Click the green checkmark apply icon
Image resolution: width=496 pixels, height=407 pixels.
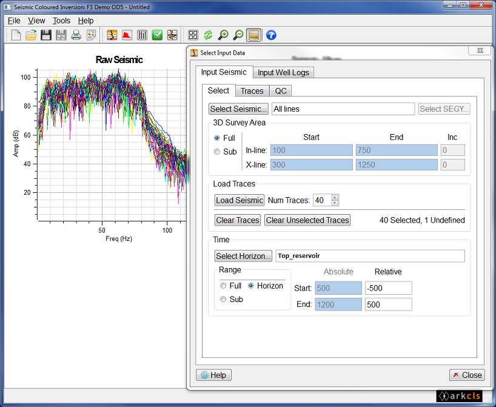[157, 35]
